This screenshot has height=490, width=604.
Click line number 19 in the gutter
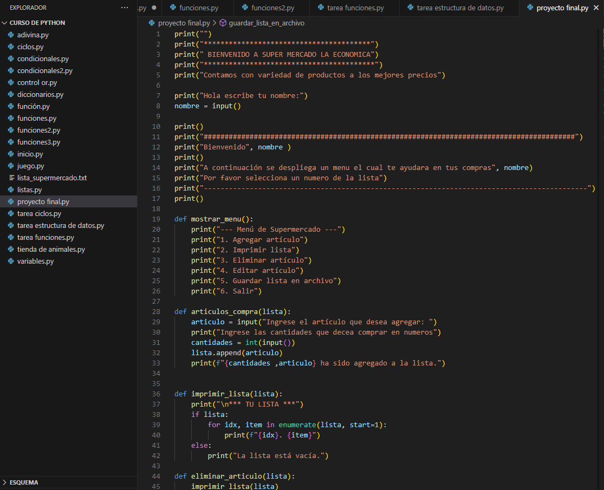pyautogui.click(x=156, y=219)
